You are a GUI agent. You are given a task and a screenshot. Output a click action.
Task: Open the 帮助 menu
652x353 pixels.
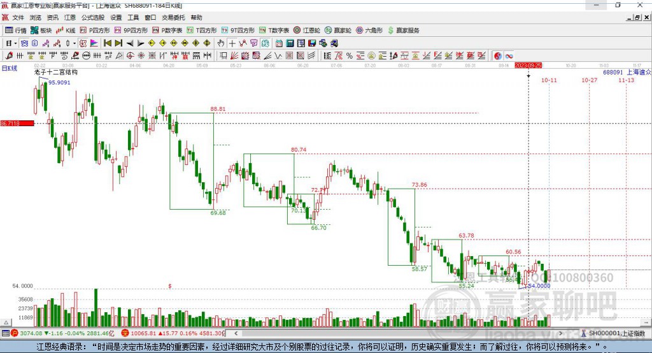(x=196, y=17)
